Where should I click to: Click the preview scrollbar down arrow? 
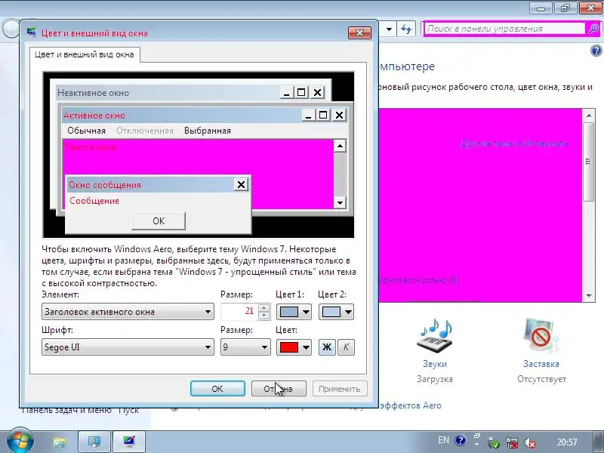click(x=340, y=202)
